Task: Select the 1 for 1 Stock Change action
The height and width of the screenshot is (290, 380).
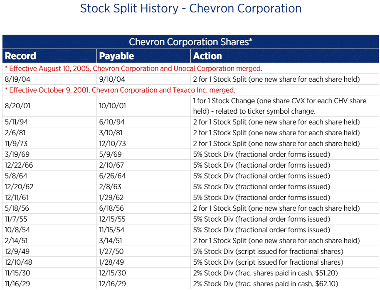Action: point(279,106)
